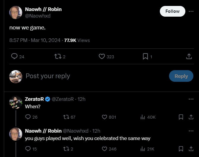Open more options menu for main post
Viewport: 199px width, 157px height.
(191, 11)
